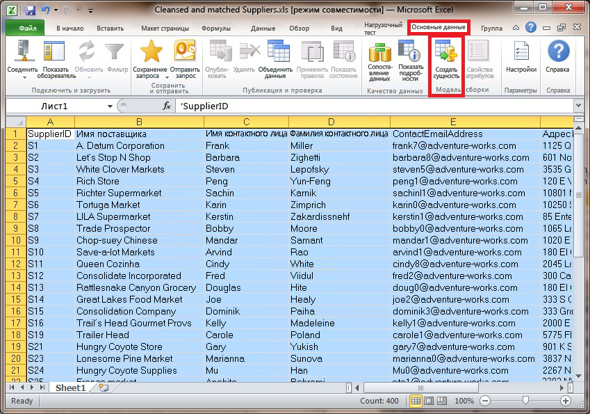Click Показать состояние icon
This screenshot has width=590, height=414.
[344, 51]
